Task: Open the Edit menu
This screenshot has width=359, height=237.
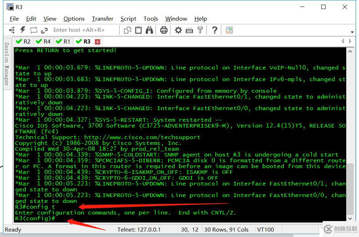Action: [x=31, y=19]
